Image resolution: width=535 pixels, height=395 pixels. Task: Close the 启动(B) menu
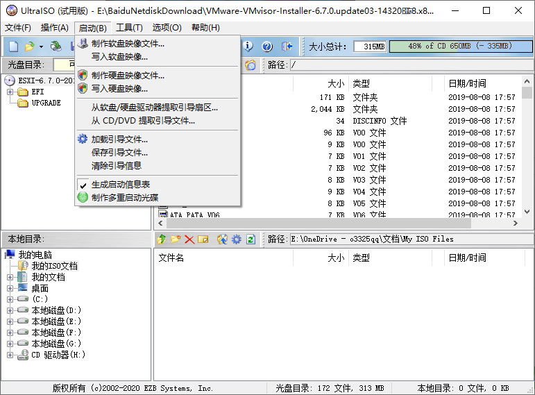pos(93,28)
